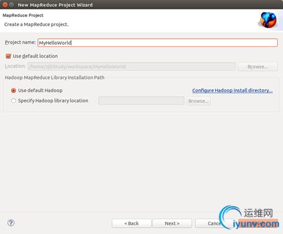Click Browse button for Hadoop library
The height and width of the screenshot is (234, 283).
[198, 101]
